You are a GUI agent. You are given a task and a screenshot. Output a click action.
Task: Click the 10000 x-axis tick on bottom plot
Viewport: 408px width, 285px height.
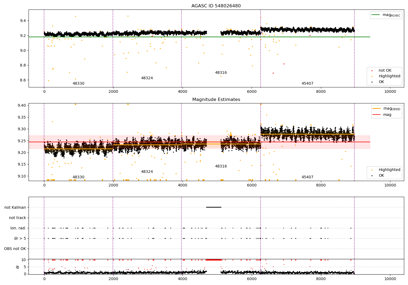(390, 279)
